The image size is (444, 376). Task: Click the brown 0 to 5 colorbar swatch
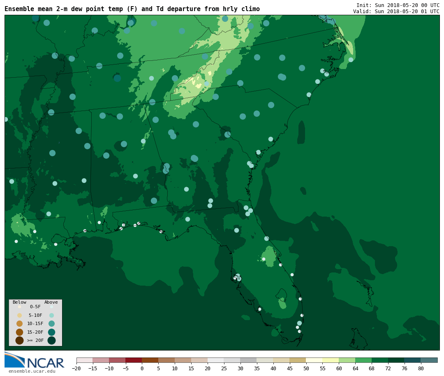coord(150,360)
